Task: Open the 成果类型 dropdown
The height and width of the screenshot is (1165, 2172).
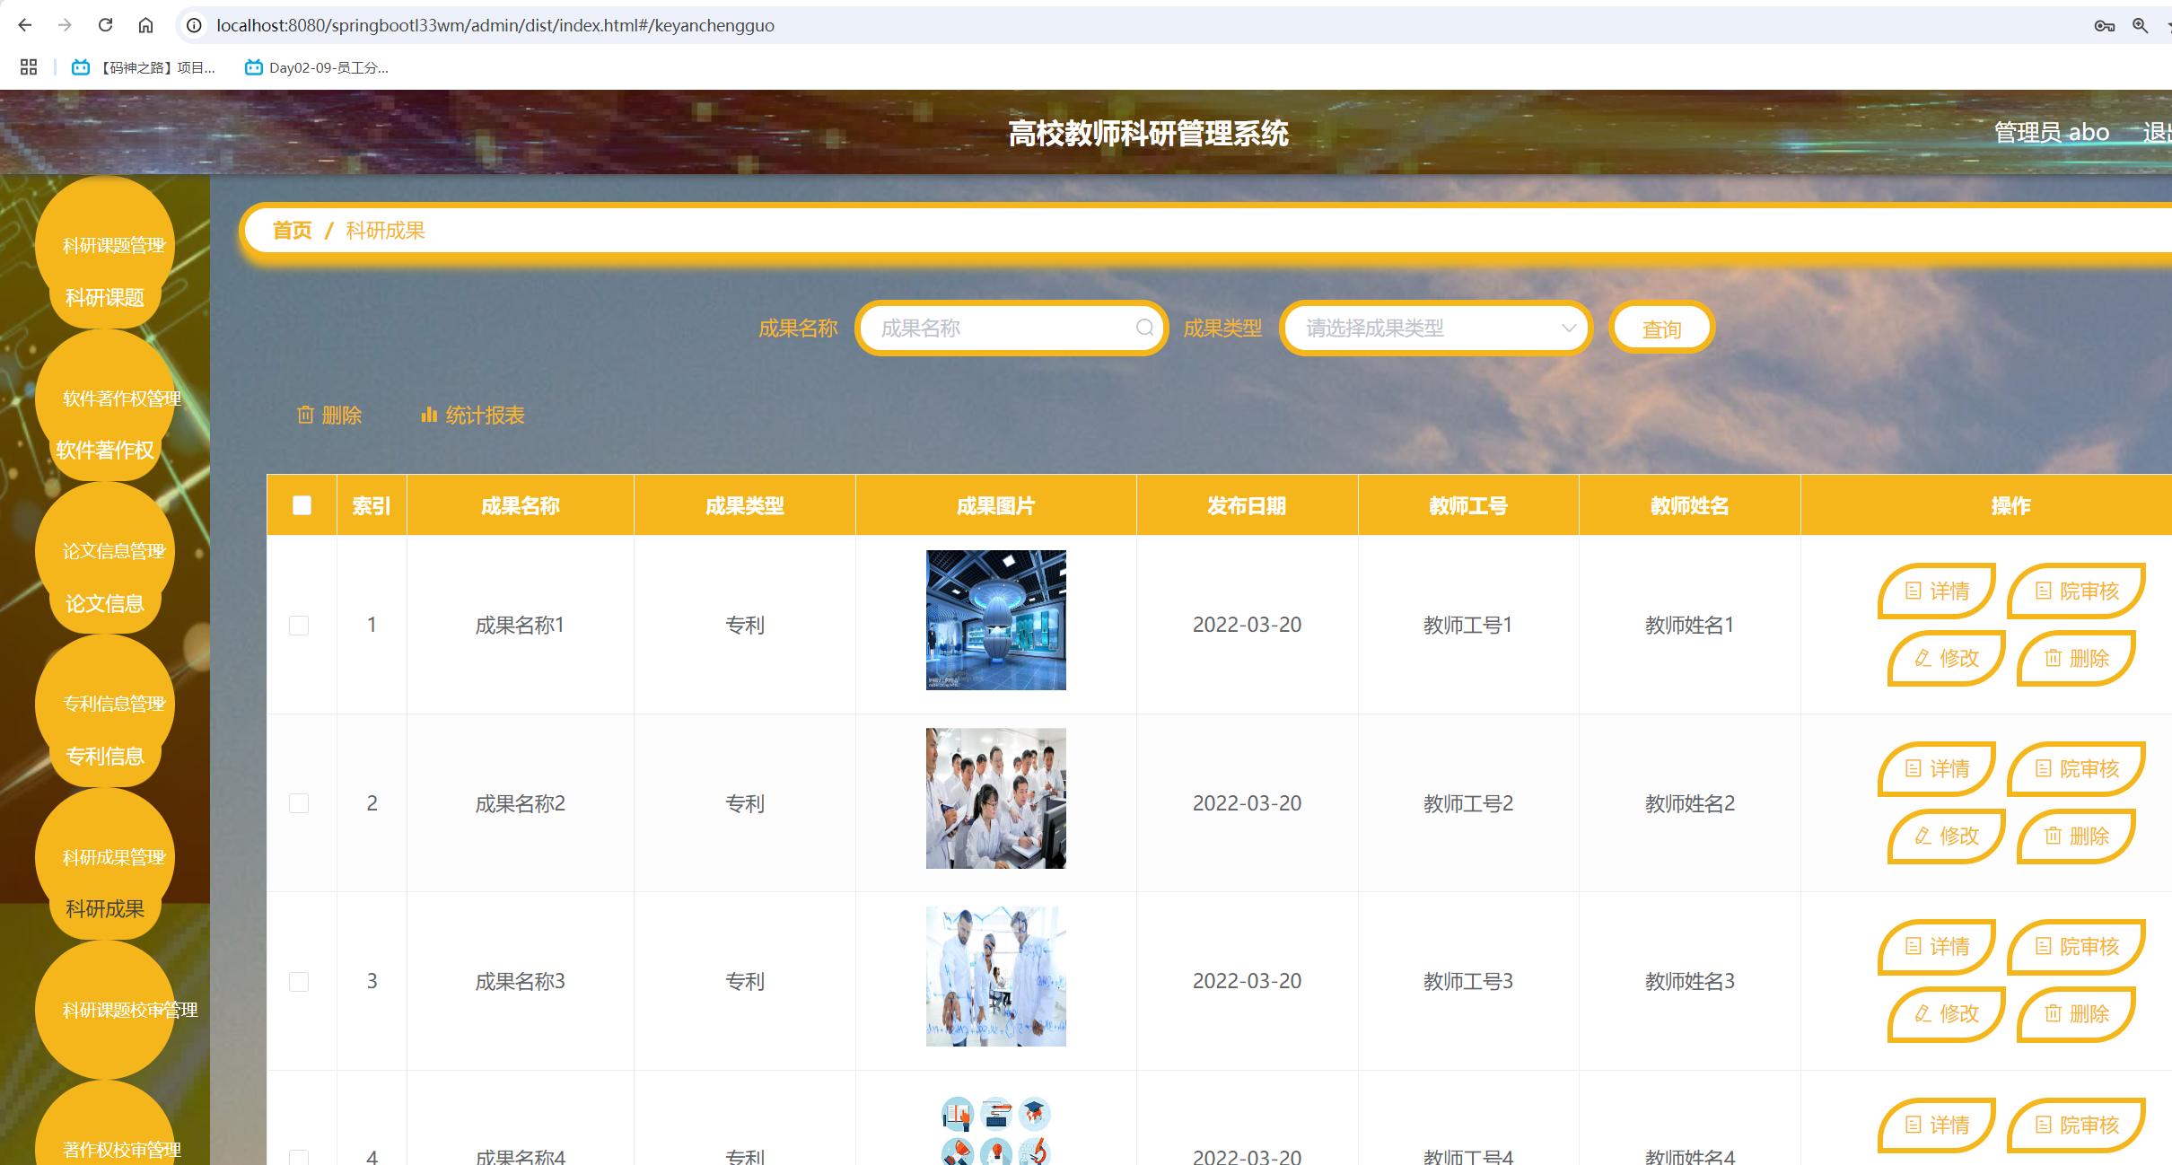Action: (1436, 328)
